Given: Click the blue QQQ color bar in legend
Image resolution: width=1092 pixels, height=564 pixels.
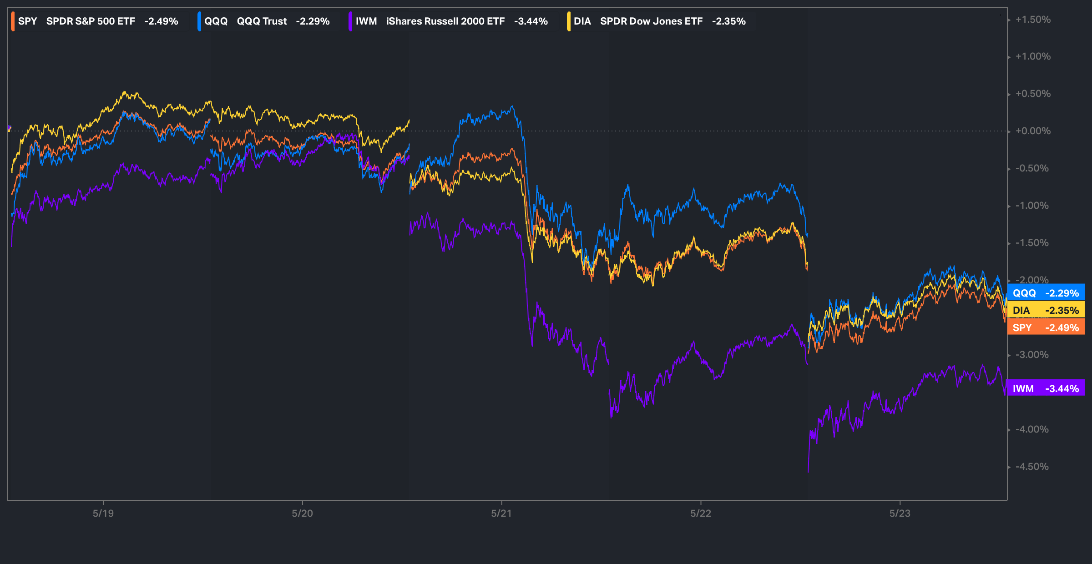Looking at the screenshot, I should (199, 21).
